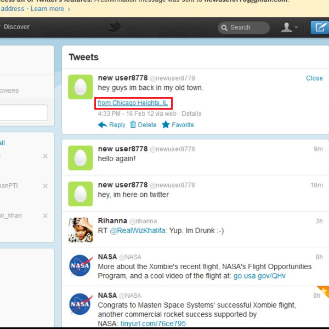This screenshot has width=329, height=329.
Task: Click the 3h timestamp on Rihanna tweet
Action: tap(319, 221)
